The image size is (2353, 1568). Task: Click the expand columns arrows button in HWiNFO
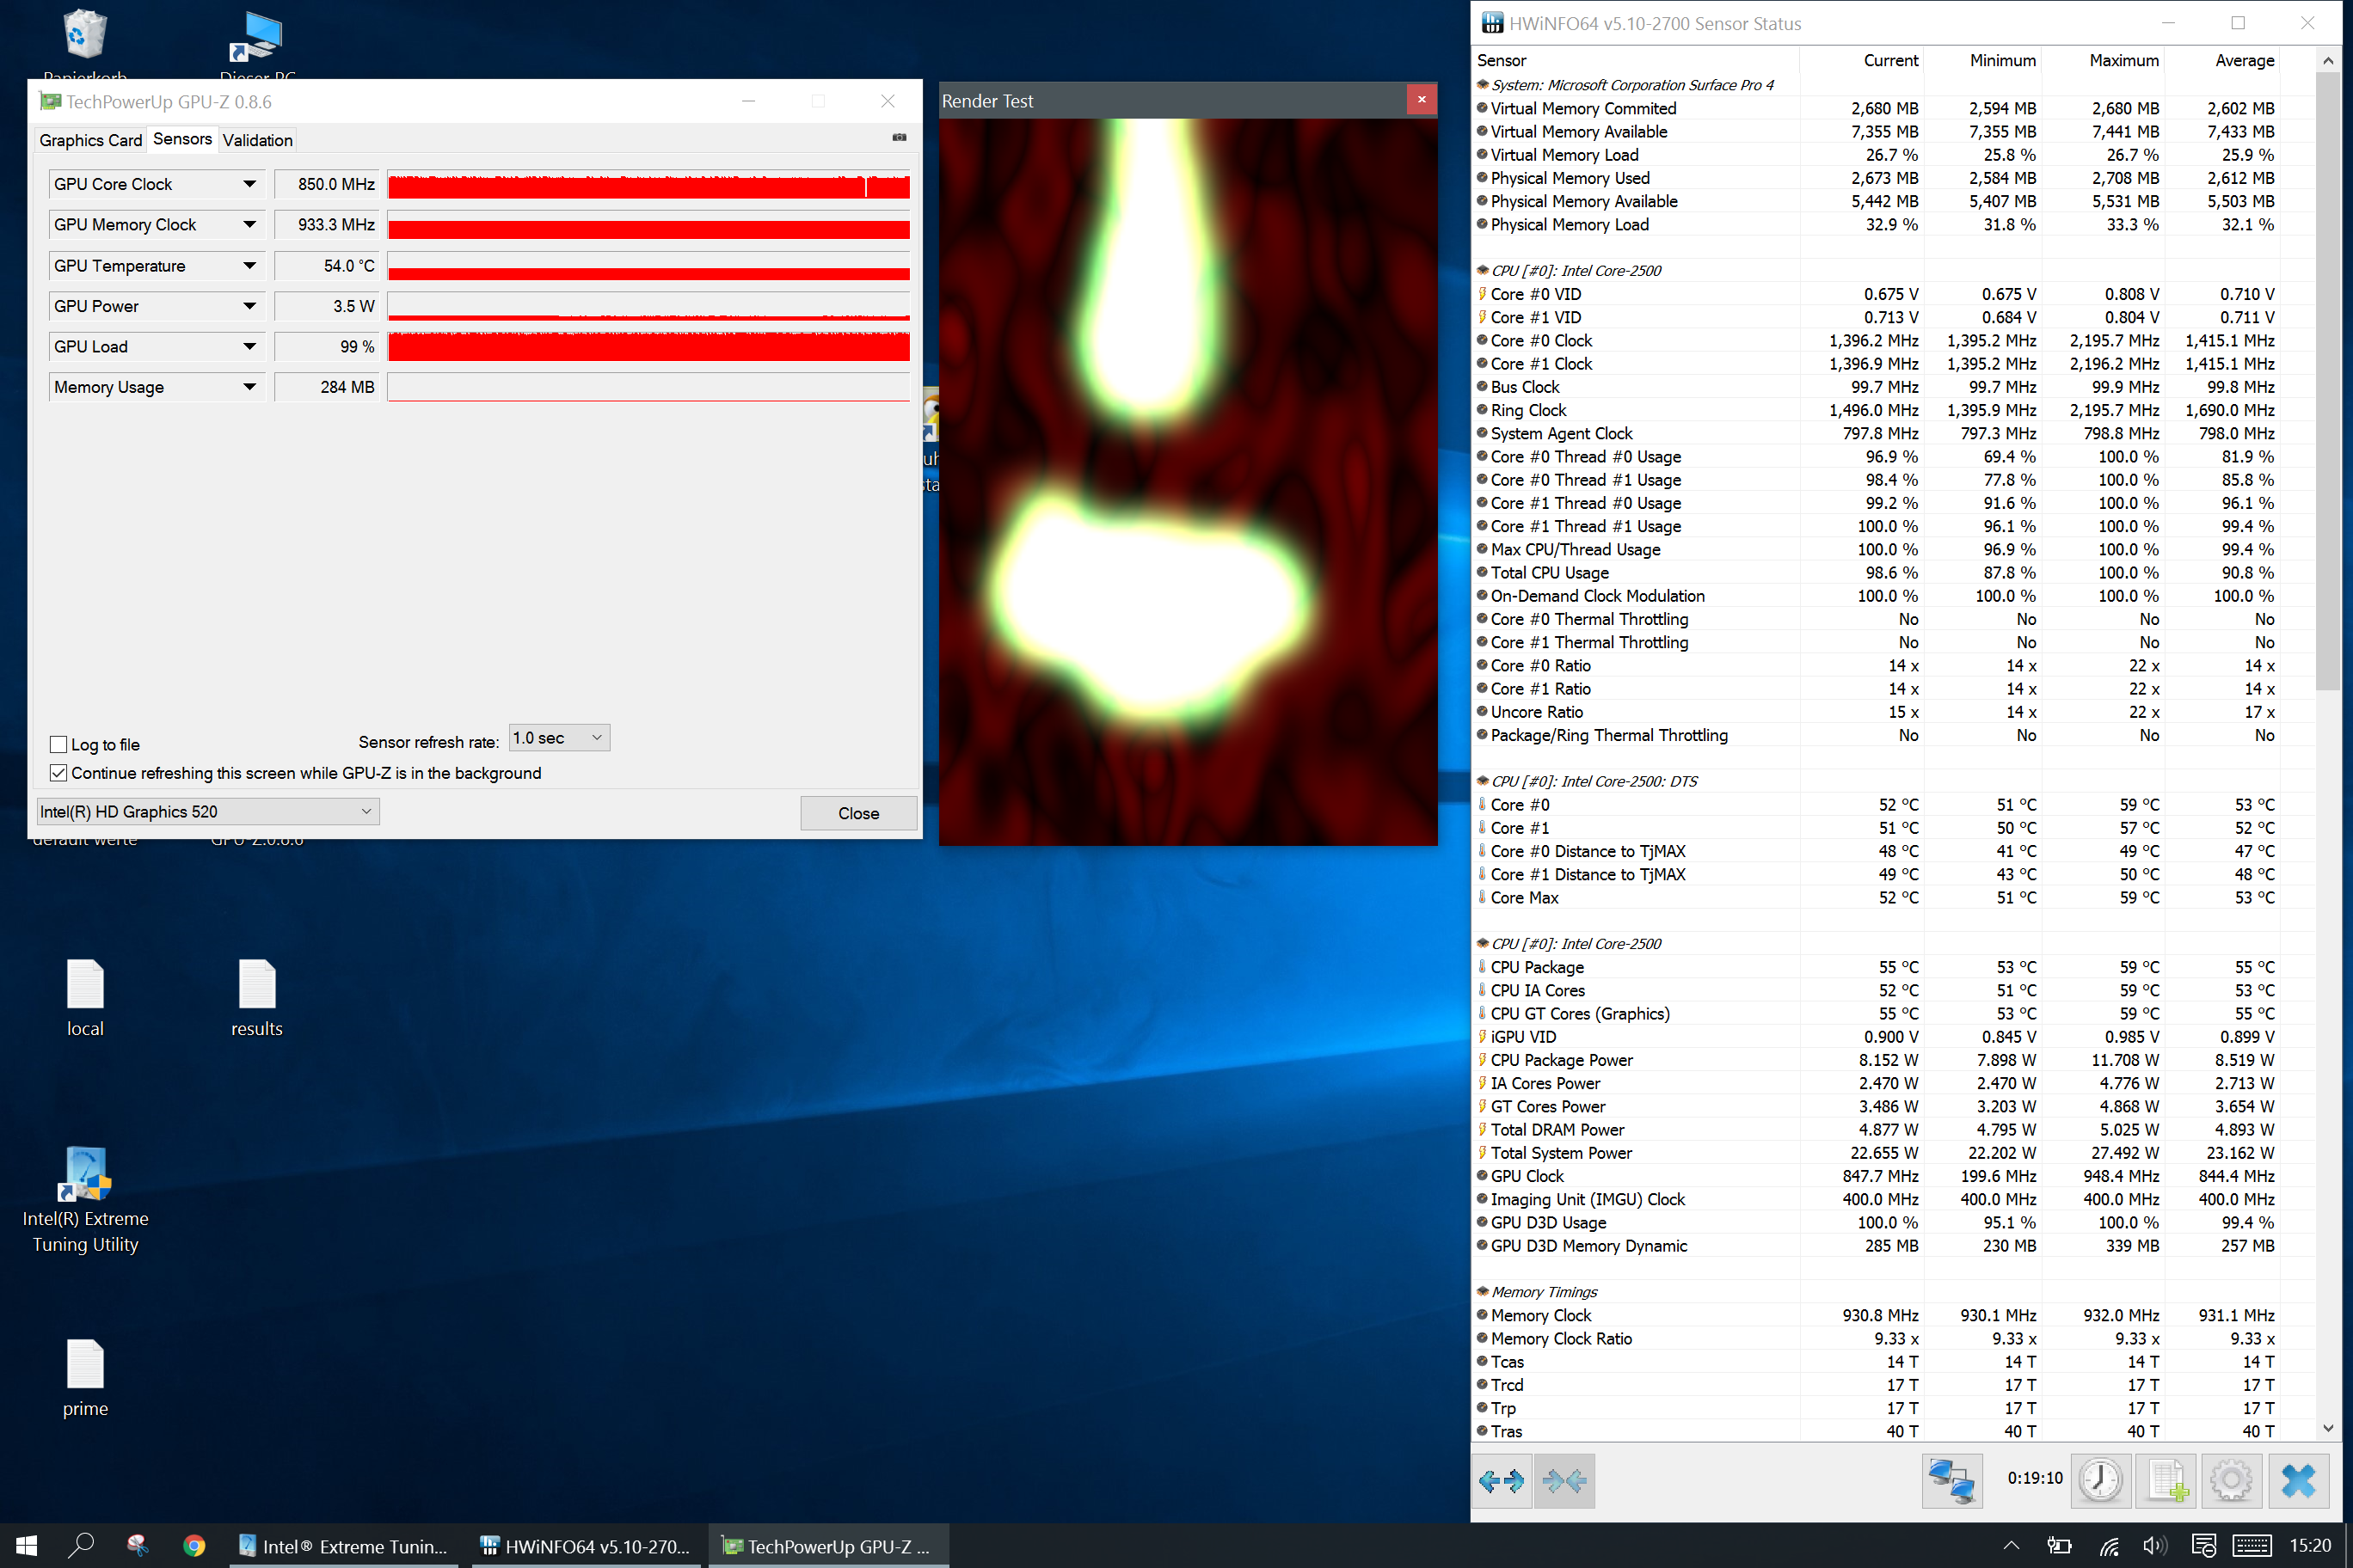tap(1502, 1481)
